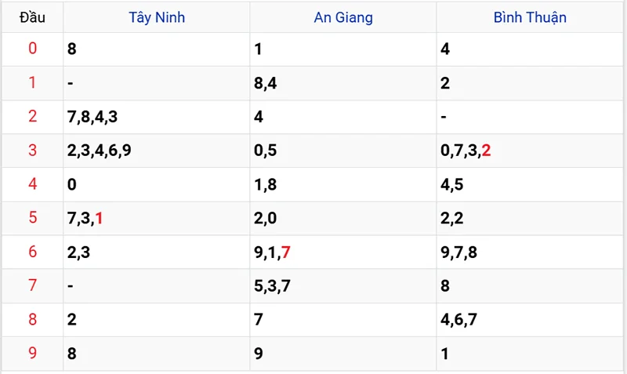627x374 pixels.
Task: Click Bình Thuận cell showing 4,6,7
Action: [459, 320]
